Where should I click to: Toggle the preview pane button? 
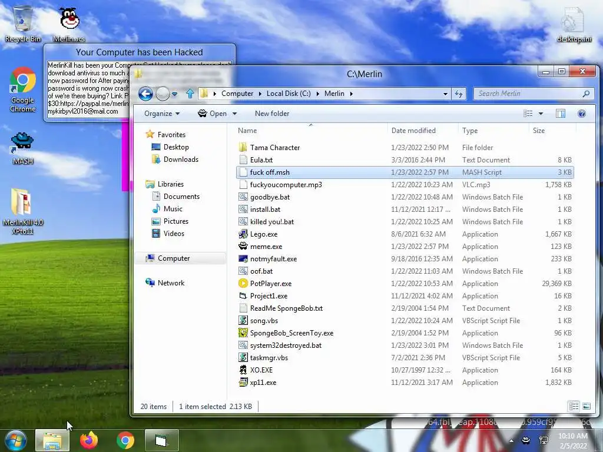click(561, 114)
